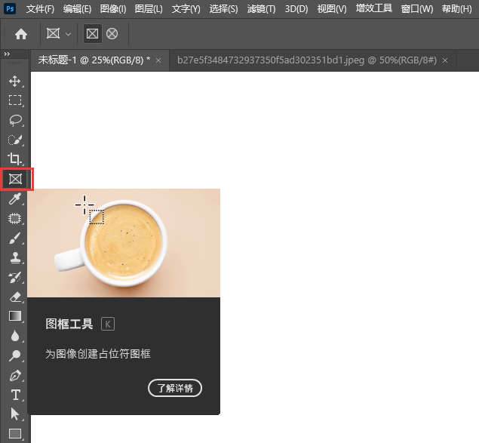
Task: Click the 图框工具 tooltip title
Action: pyautogui.click(x=69, y=324)
